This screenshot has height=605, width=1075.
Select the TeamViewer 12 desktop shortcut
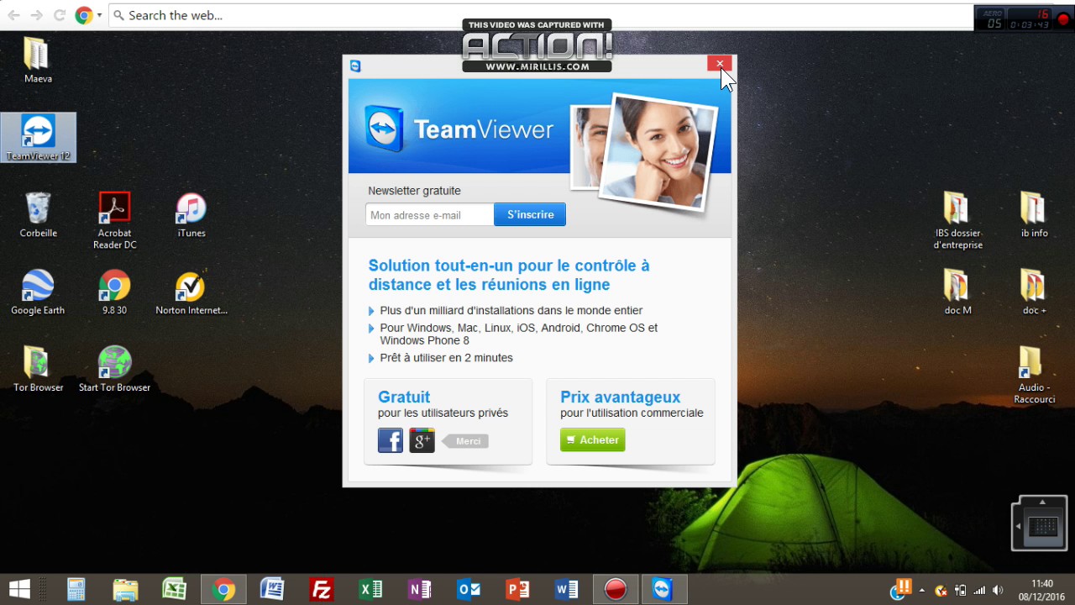[x=39, y=137]
